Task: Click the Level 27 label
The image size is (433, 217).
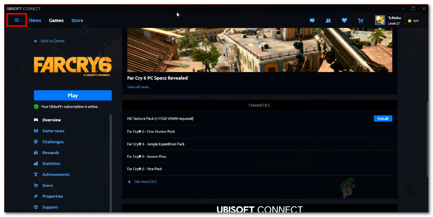Action: point(394,23)
